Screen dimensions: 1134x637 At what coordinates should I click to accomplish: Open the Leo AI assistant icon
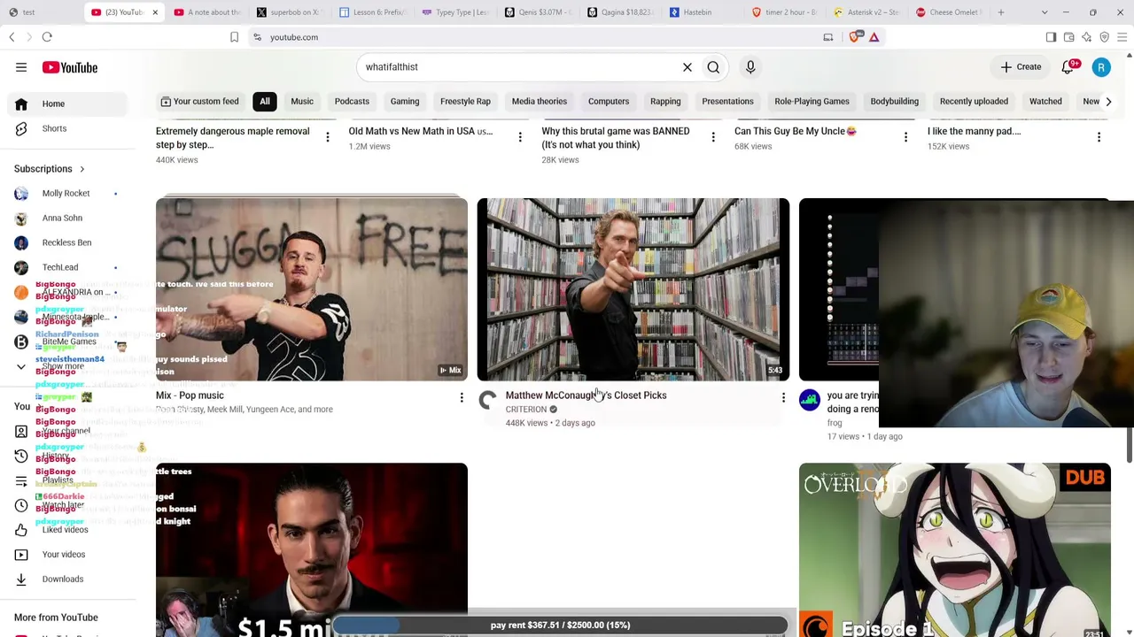click(1086, 37)
